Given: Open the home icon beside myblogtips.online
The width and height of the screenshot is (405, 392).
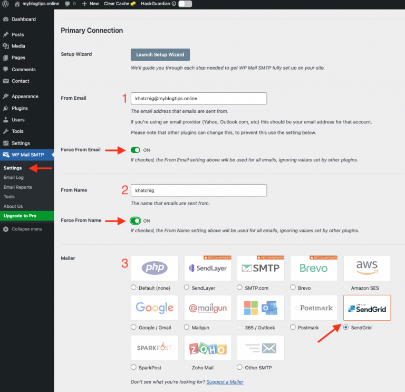Looking at the screenshot, I should coord(17,4).
